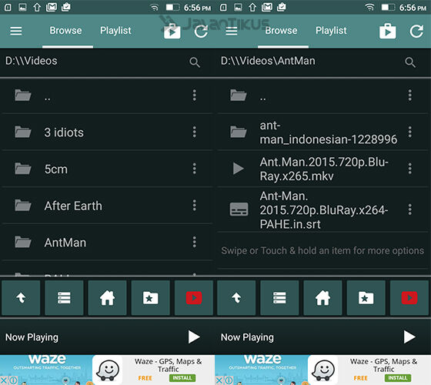Tap battery icon in right status bar
The image size is (431, 385).
[388, 8]
